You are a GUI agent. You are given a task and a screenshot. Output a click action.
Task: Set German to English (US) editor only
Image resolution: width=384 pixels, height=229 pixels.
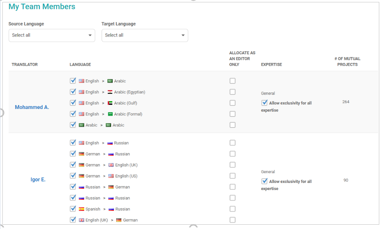(x=232, y=175)
